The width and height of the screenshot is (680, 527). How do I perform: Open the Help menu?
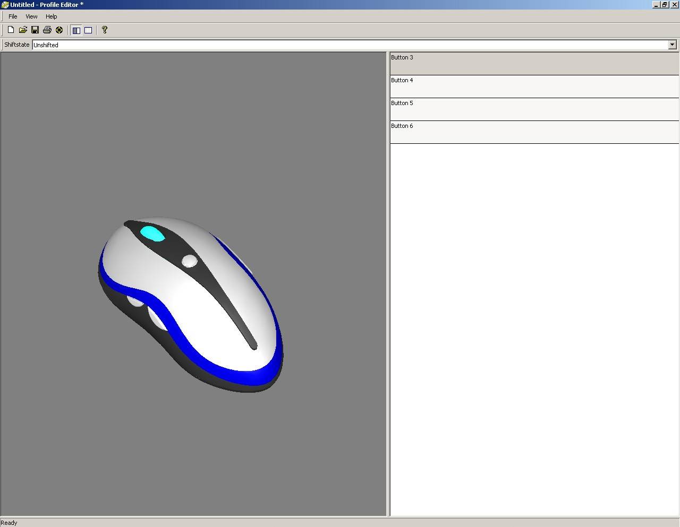pos(51,16)
